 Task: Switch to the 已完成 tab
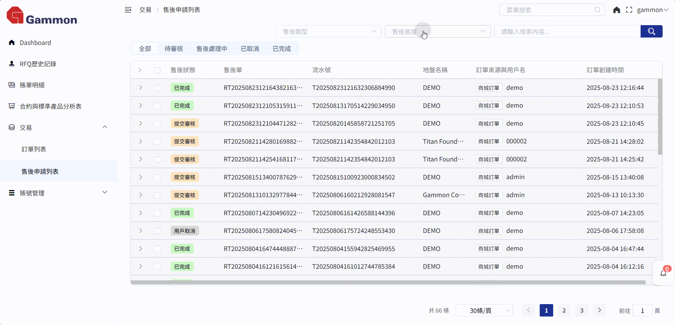(x=282, y=49)
